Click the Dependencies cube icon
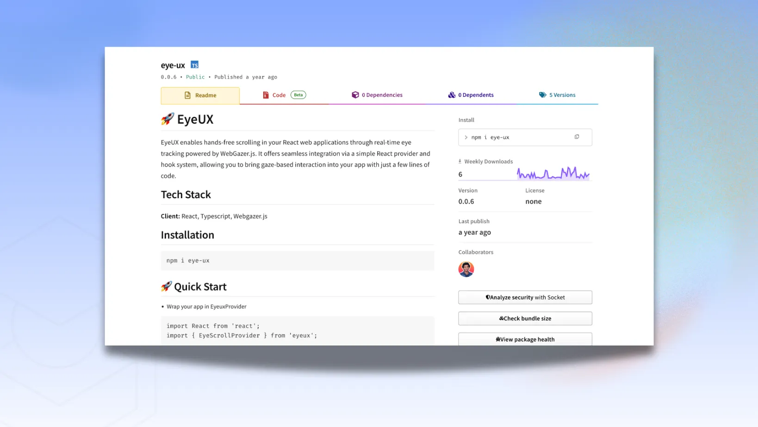 (x=355, y=95)
